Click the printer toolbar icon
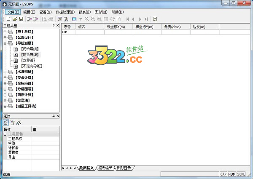Viewport: 253px width, 179px height. [x=51, y=19]
